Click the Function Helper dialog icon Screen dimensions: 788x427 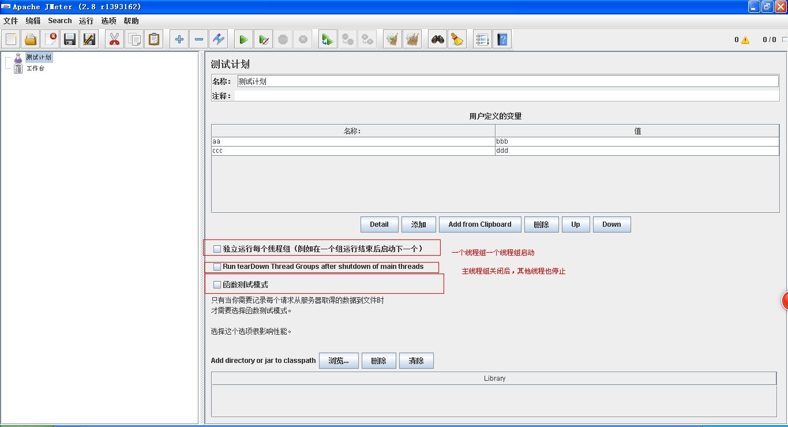click(x=482, y=39)
